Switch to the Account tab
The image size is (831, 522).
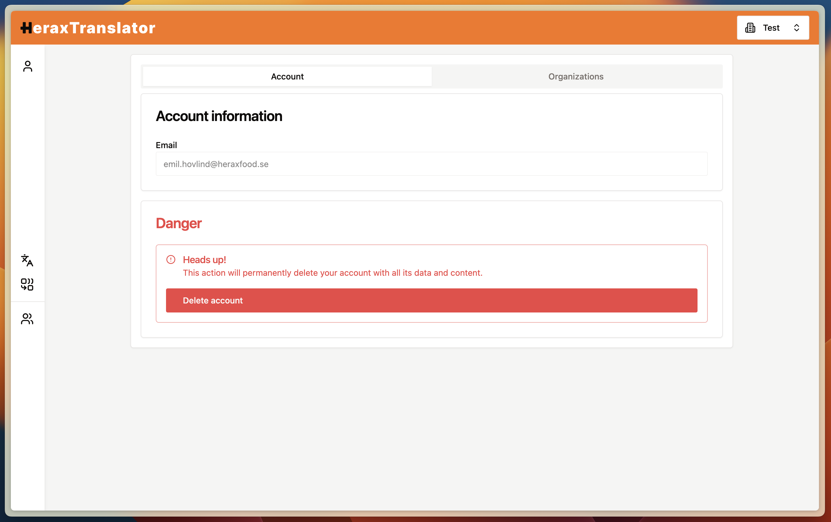[x=287, y=76]
